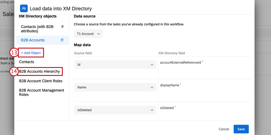Open the T1 Account data source dropdown
271x135 pixels.
click(88, 34)
